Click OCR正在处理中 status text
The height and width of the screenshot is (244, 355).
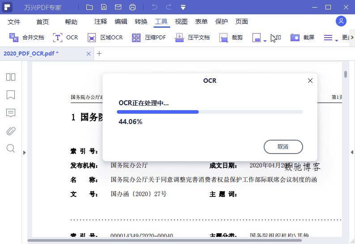144,103
